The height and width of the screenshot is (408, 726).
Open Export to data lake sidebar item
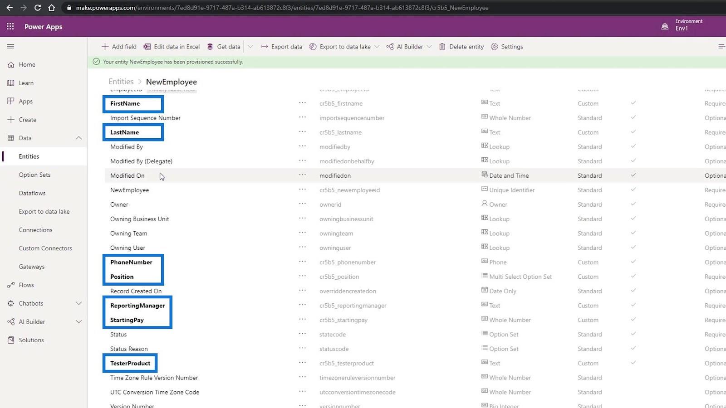pos(44,212)
